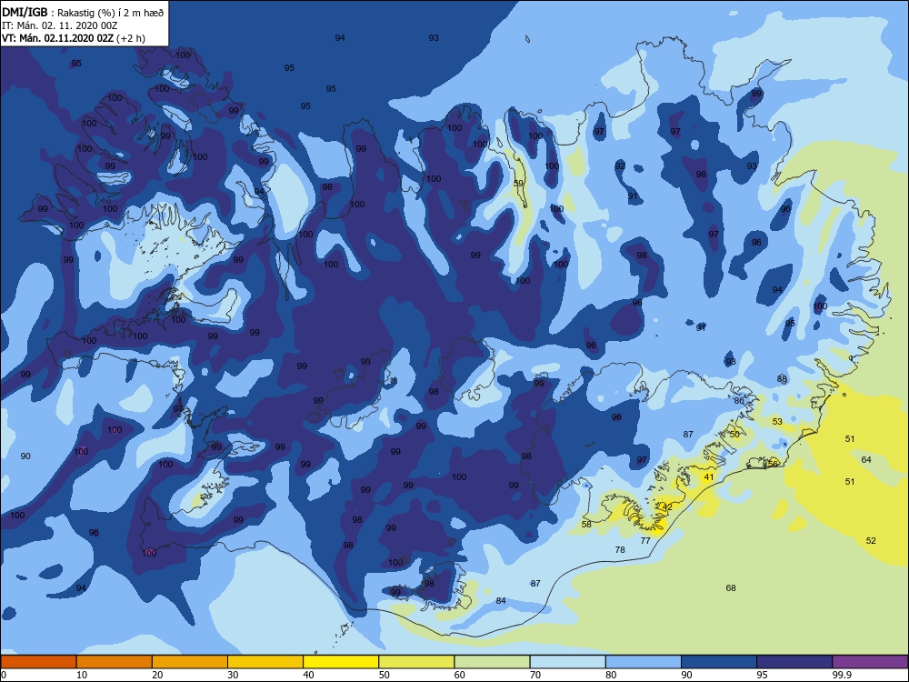909x682 pixels.
Task: Click the darkest orange 0–10 legend swatch
Action: pos(38,662)
